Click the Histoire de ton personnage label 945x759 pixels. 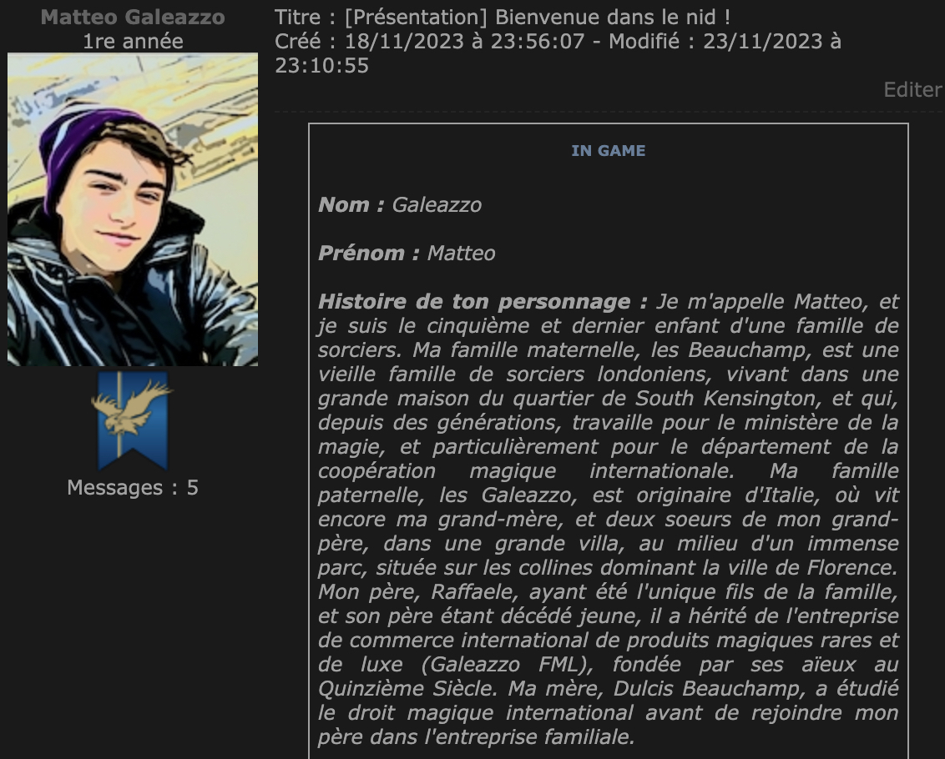coord(483,301)
